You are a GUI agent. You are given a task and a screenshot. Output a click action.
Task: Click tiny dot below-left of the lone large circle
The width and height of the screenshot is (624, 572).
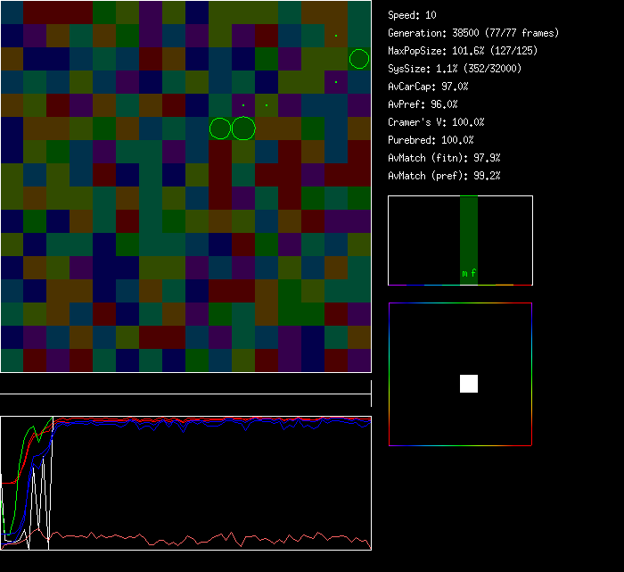[336, 82]
